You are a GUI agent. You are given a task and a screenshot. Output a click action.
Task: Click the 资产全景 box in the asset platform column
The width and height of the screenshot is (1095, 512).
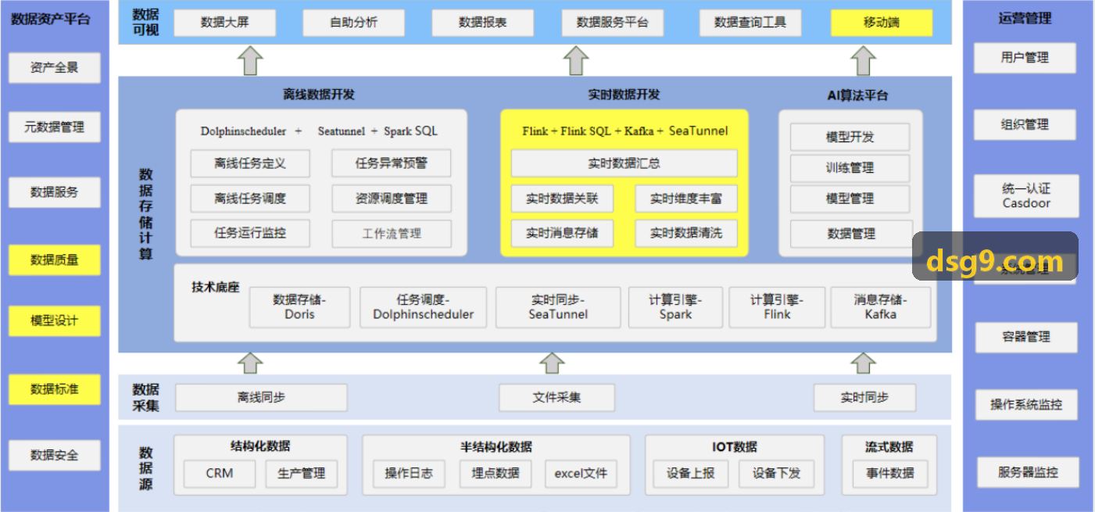click(55, 68)
